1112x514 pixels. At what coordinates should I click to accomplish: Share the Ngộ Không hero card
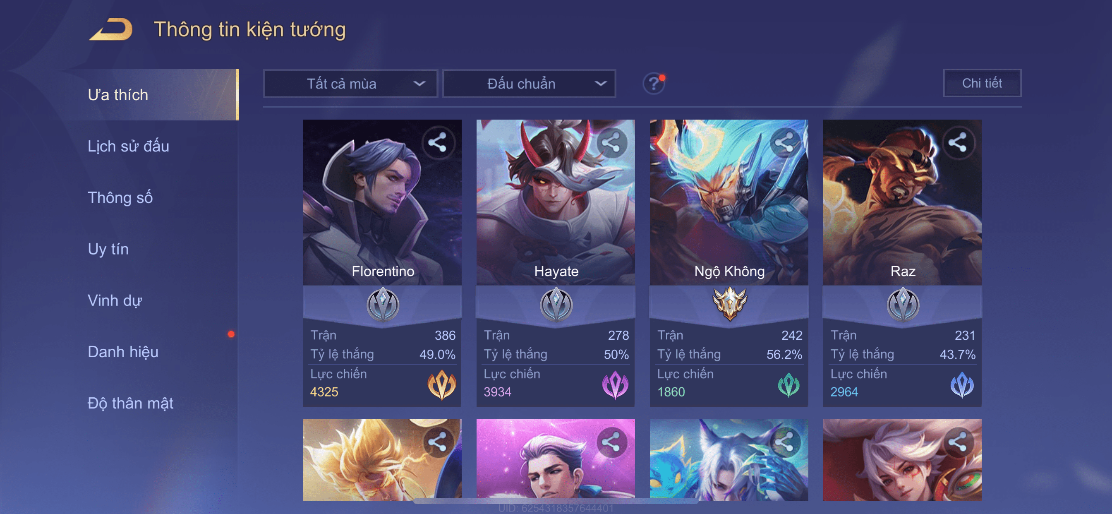785,142
